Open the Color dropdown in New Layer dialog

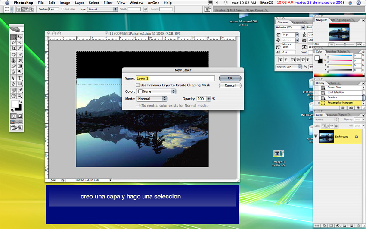pos(156,91)
